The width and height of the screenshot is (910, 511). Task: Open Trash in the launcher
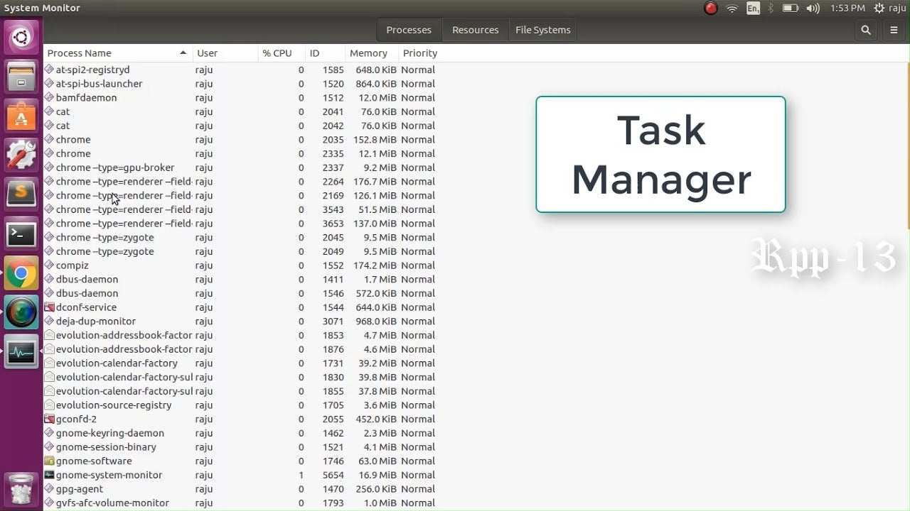21,490
